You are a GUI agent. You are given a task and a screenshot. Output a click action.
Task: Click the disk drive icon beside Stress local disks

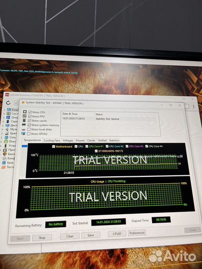pos(24,130)
